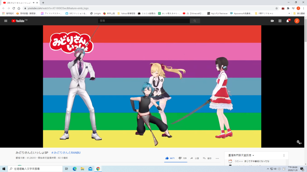
Task: Open the Apps shortcut in bookmarks bar
Action: (x=8, y=13)
